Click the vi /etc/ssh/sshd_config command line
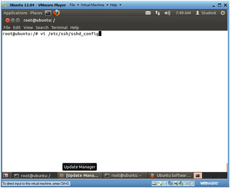 point(70,34)
